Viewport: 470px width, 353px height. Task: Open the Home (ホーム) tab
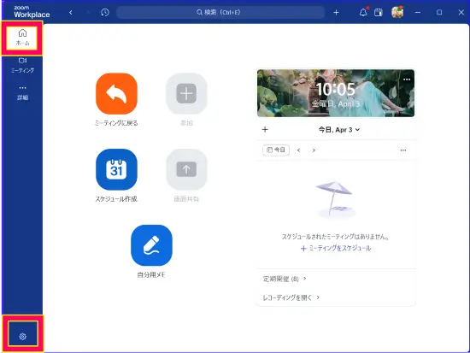pyautogui.click(x=22, y=38)
